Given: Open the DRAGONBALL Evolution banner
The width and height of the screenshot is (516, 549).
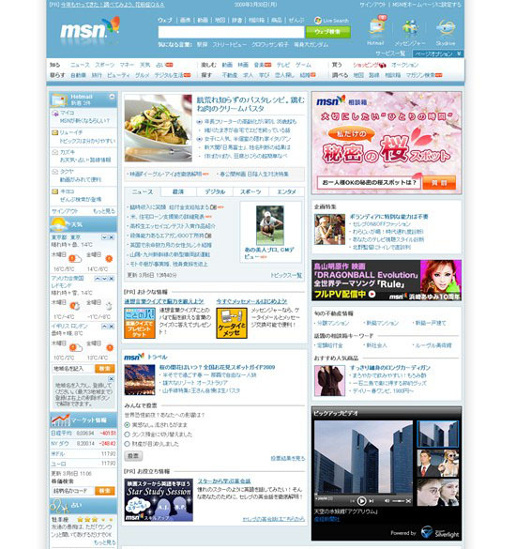Looking at the screenshot, I should pyautogui.click(x=387, y=280).
